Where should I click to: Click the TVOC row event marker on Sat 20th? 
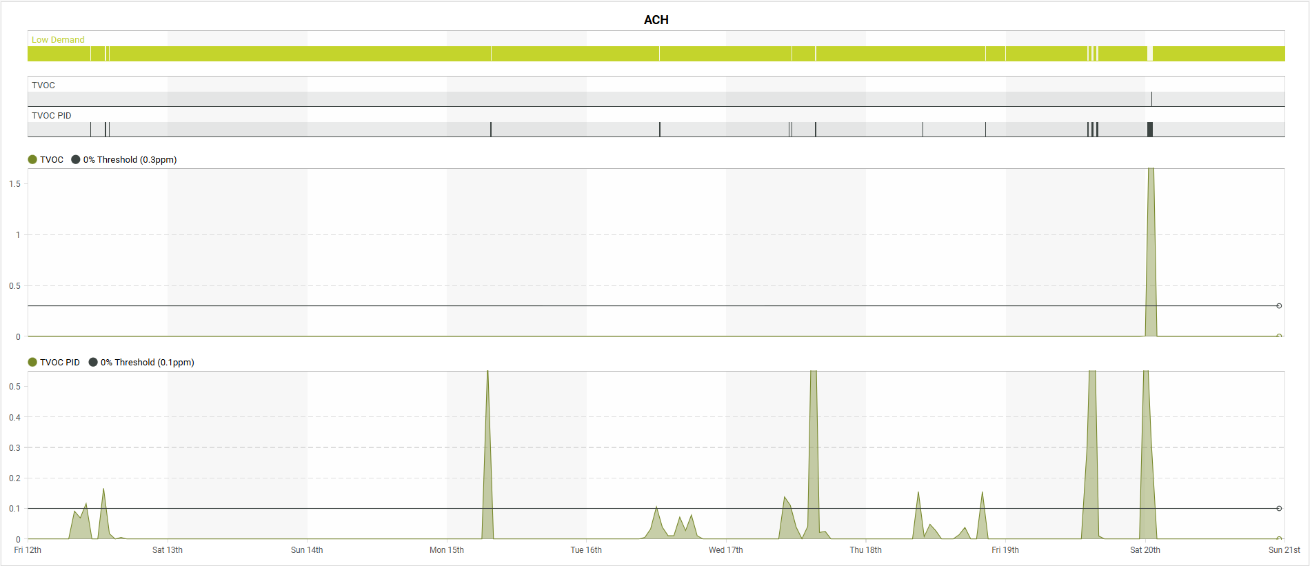point(1151,99)
